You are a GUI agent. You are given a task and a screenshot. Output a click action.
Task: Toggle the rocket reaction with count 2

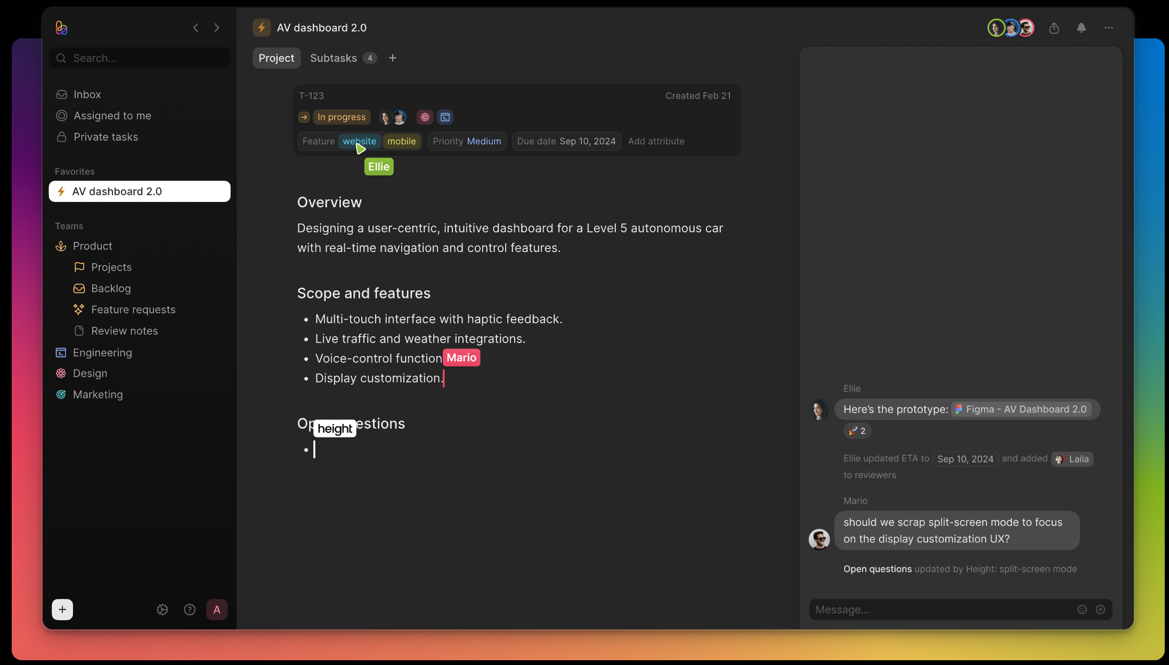(x=857, y=431)
